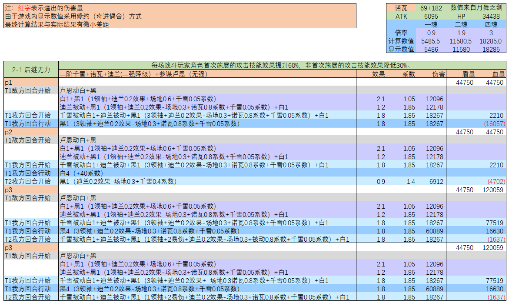Select the '白4（+40系数）' cell
509x303 pixels.
tap(207, 173)
